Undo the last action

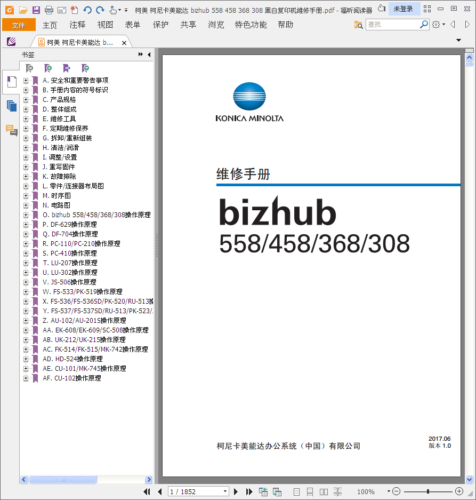click(x=87, y=10)
